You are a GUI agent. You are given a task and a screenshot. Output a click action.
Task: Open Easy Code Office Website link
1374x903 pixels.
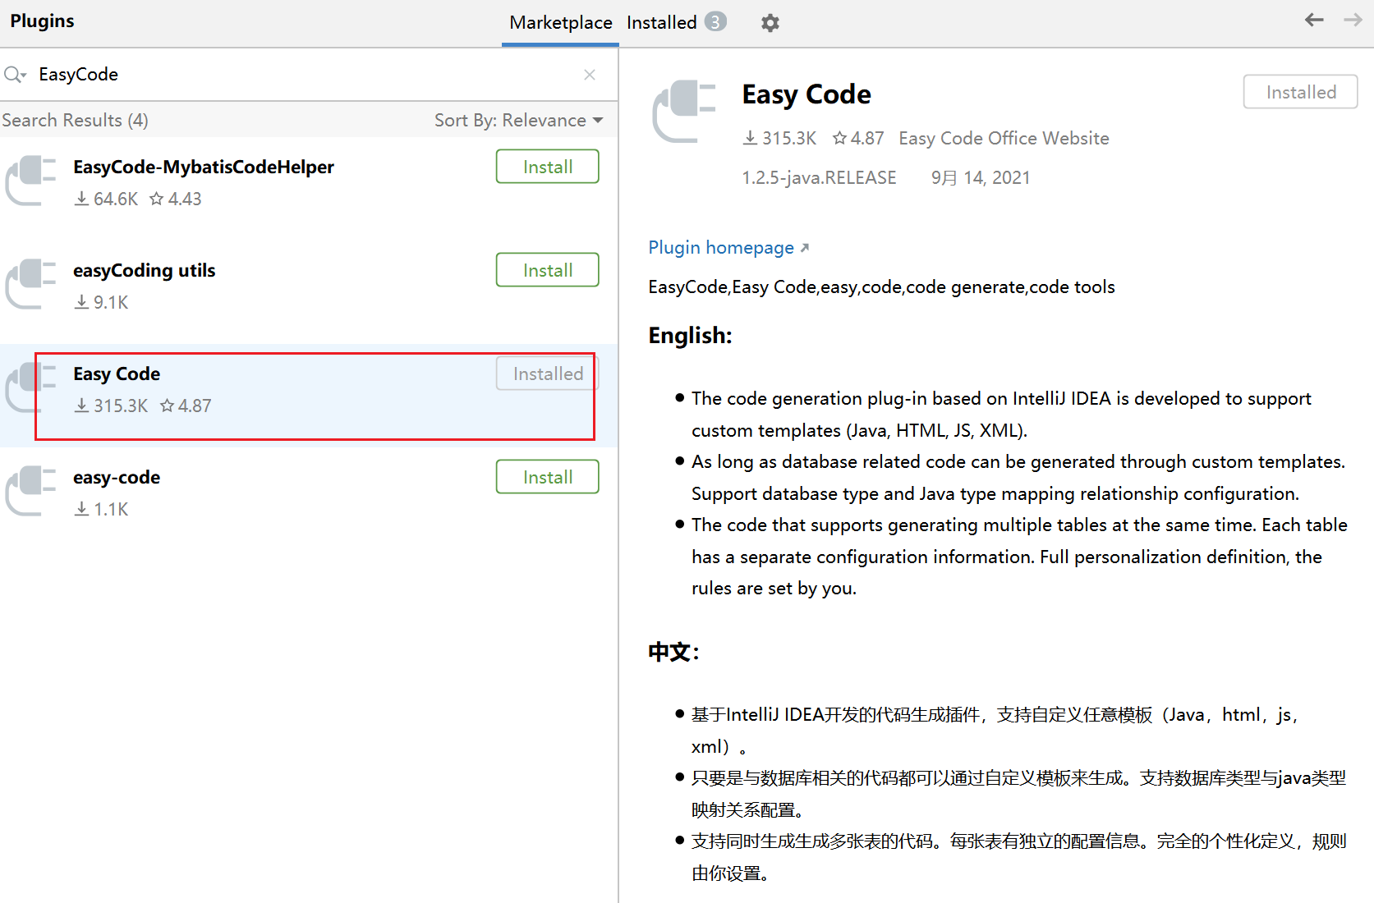[1004, 138]
